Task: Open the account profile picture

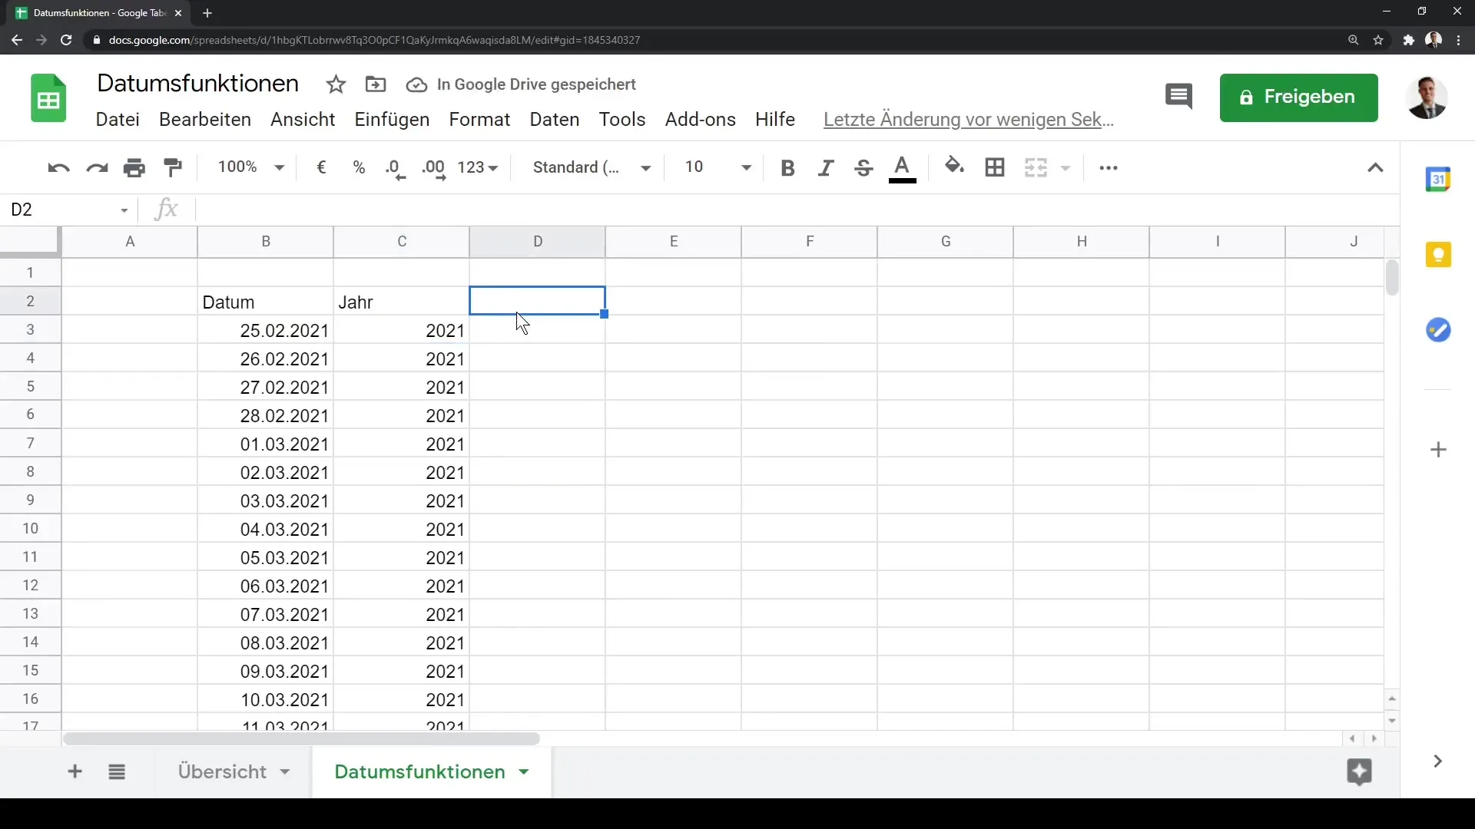Action: pos(1427,97)
